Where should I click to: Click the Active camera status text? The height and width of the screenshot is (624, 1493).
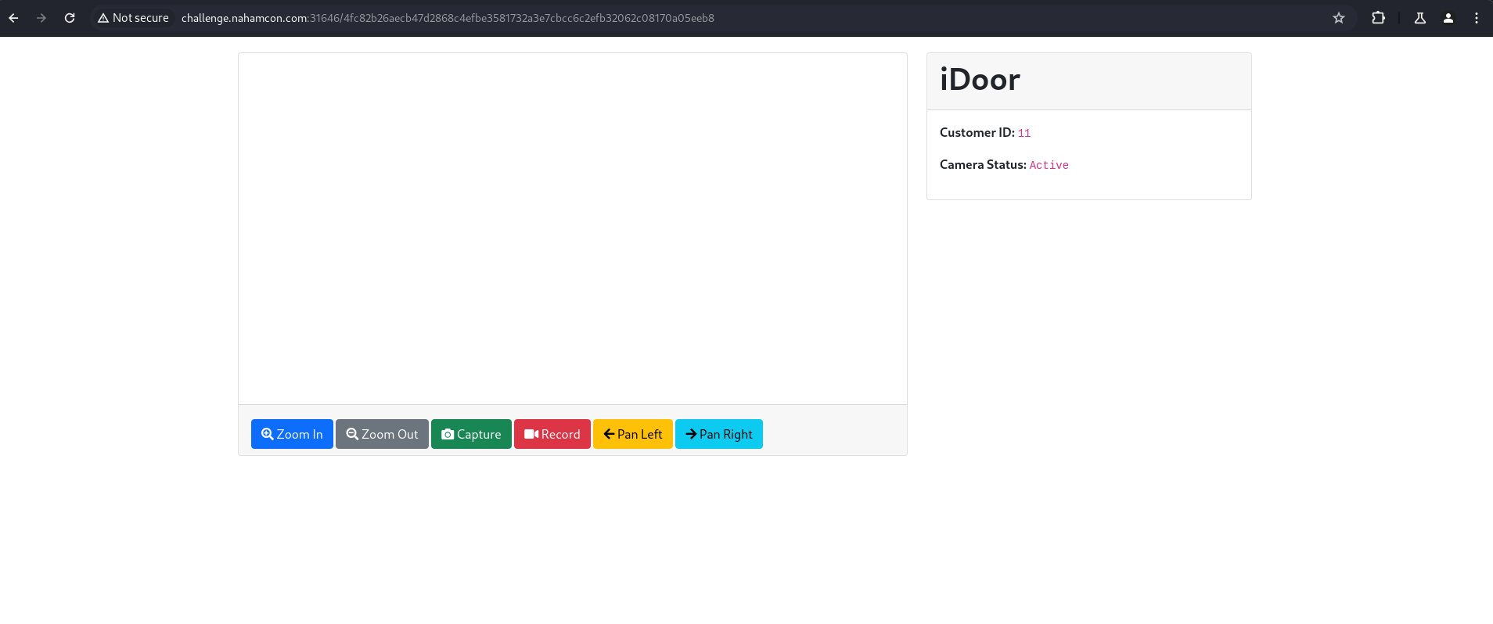point(1049,165)
